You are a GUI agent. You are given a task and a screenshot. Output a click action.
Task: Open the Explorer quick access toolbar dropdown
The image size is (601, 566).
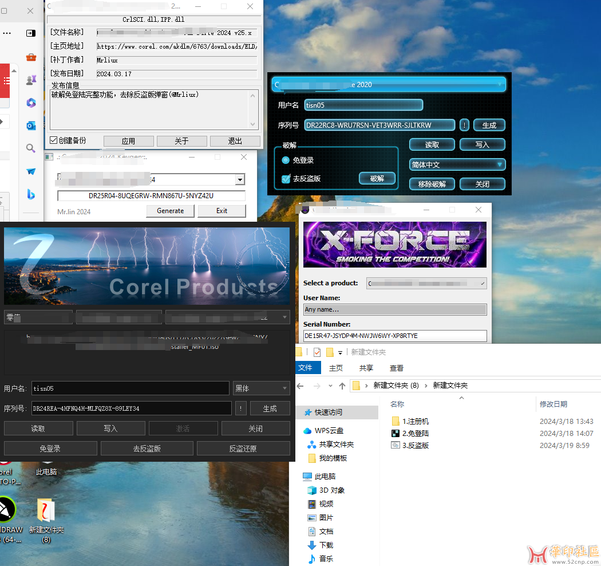point(341,352)
